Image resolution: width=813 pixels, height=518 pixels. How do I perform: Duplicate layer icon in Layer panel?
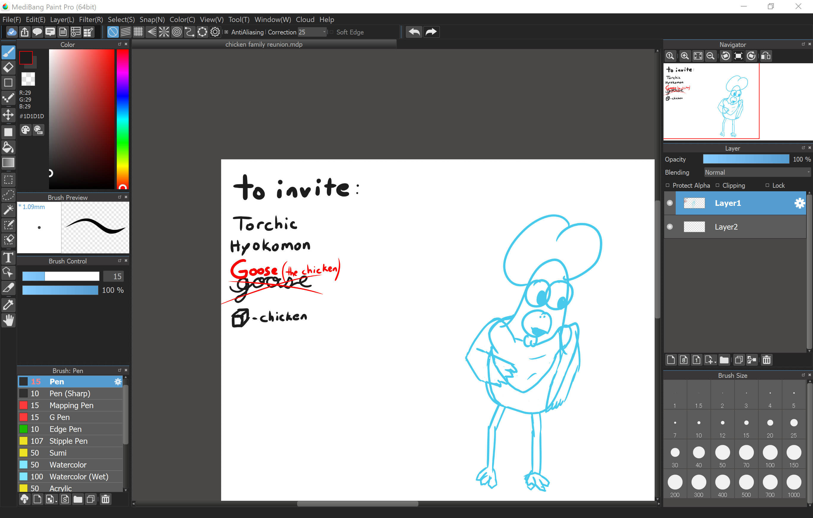pos(739,360)
